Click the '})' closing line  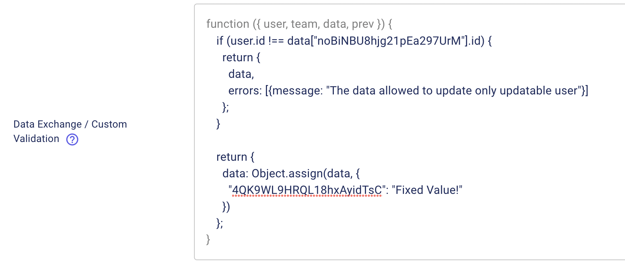point(226,206)
